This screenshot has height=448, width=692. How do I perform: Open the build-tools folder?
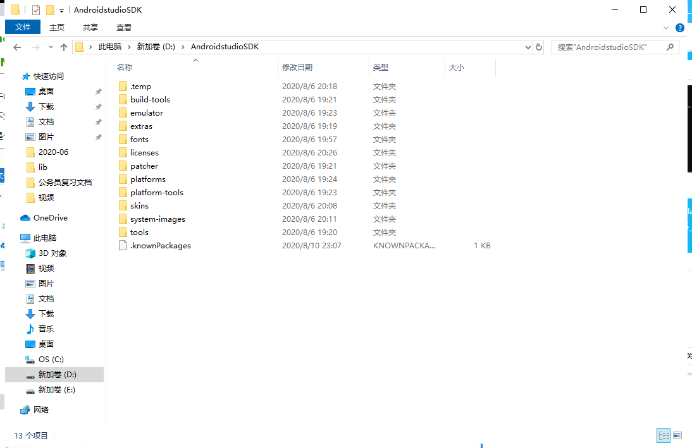tap(151, 99)
